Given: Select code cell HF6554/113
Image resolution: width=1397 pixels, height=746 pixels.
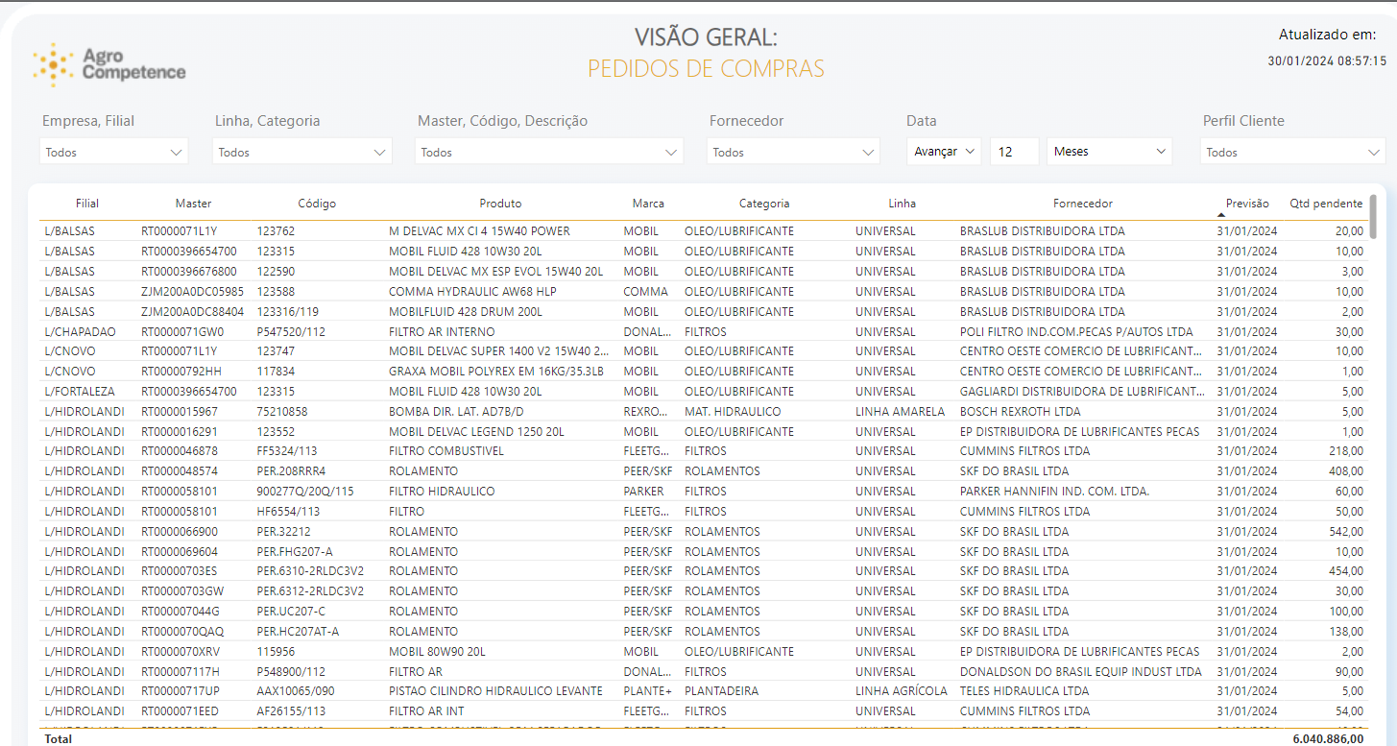Looking at the screenshot, I should pyautogui.click(x=288, y=512).
